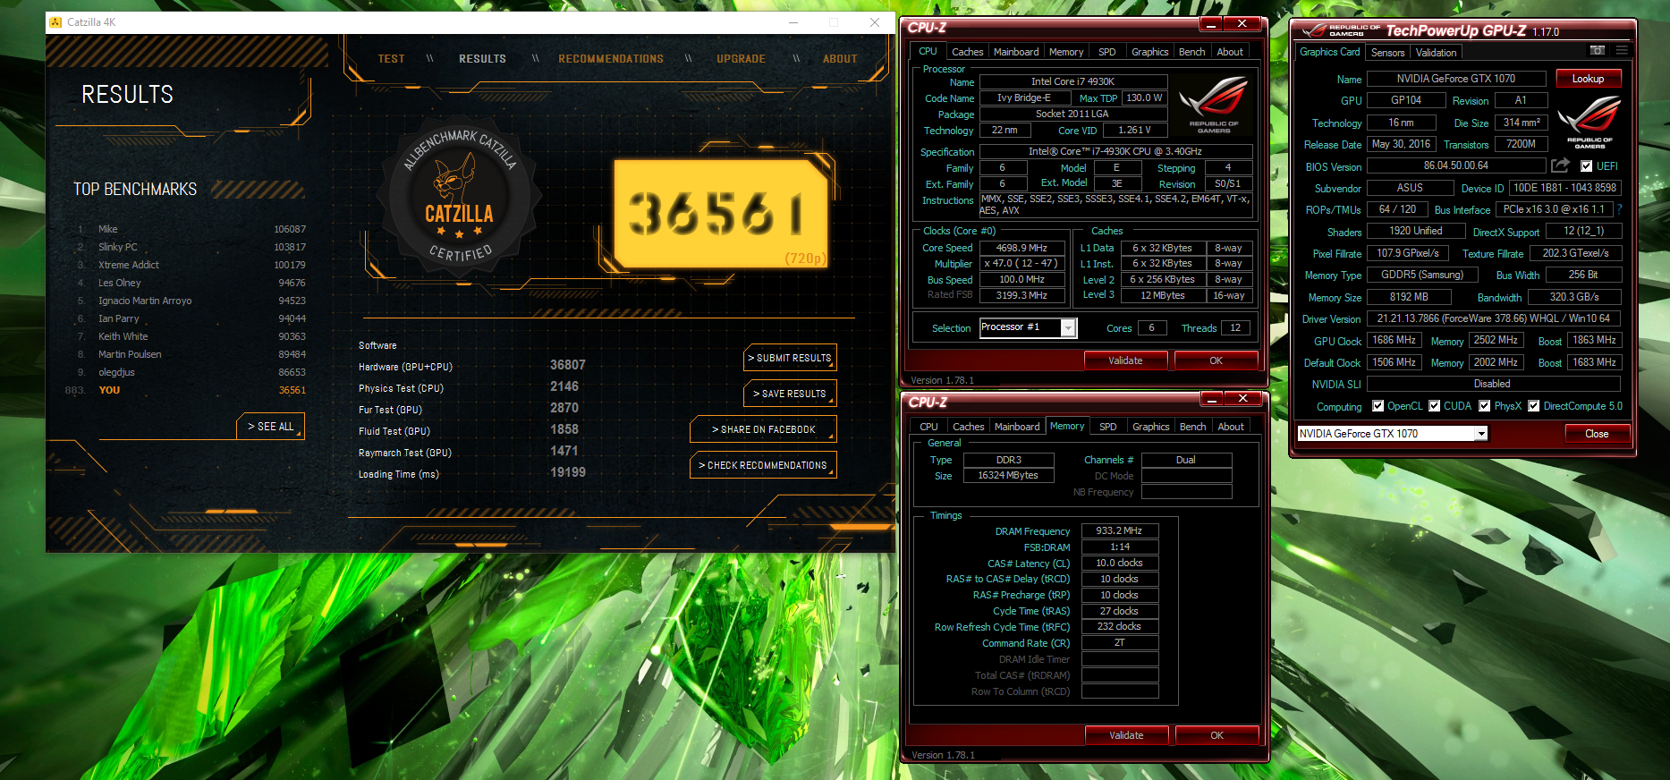Click Validate in CPU-Z memory window
1670x780 pixels.
[x=1126, y=735]
